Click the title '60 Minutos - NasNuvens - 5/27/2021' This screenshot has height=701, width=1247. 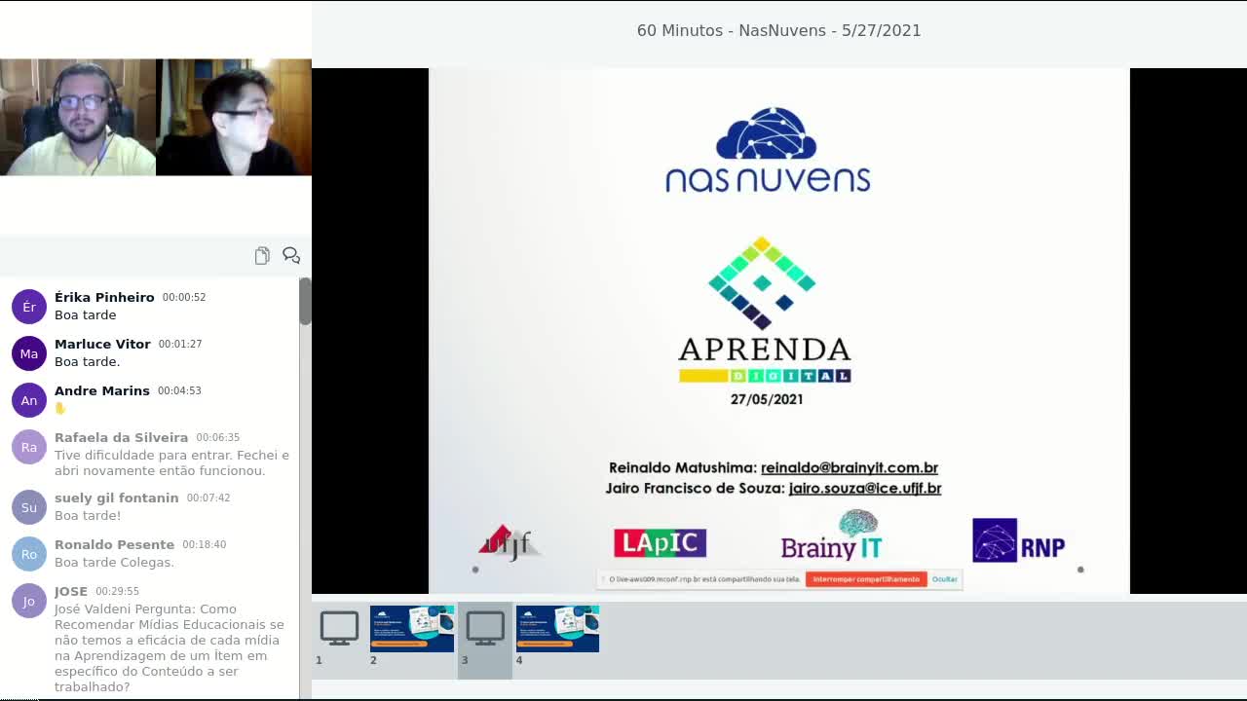[x=779, y=30]
